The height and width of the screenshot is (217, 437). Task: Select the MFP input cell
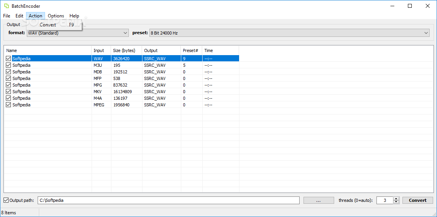pos(101,78)
